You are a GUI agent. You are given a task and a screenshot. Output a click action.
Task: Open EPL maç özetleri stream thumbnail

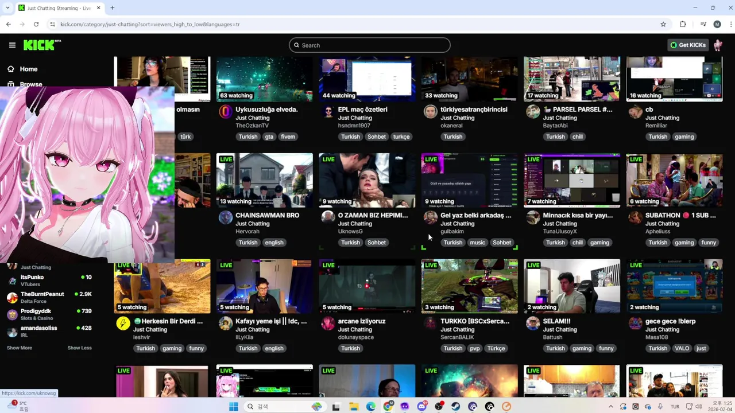367,79
